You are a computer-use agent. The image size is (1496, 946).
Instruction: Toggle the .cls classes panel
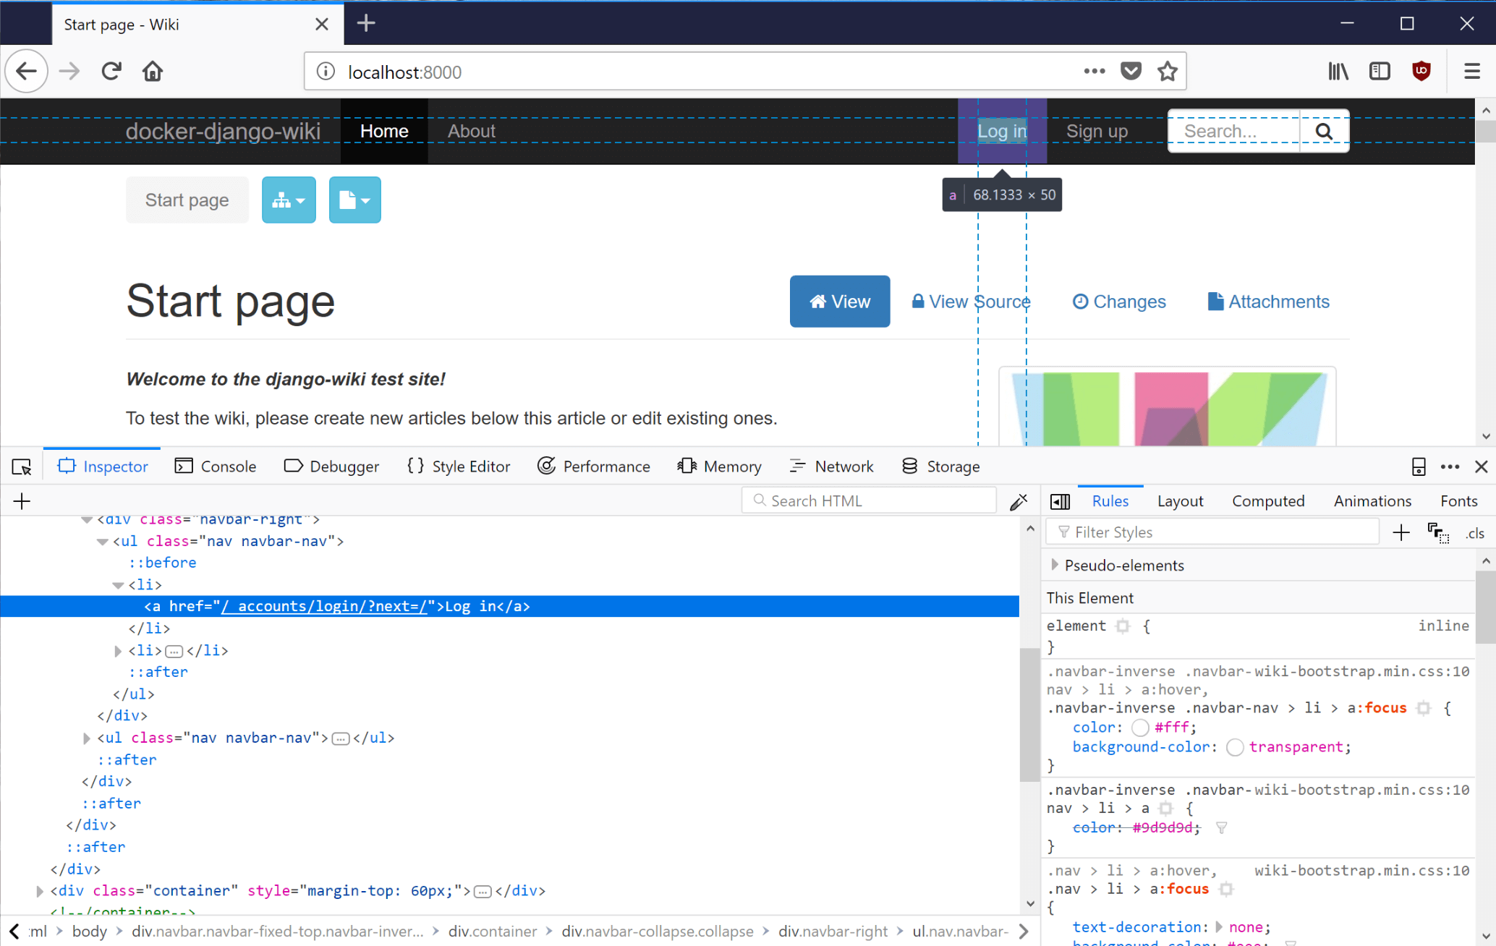point(1475,533)
